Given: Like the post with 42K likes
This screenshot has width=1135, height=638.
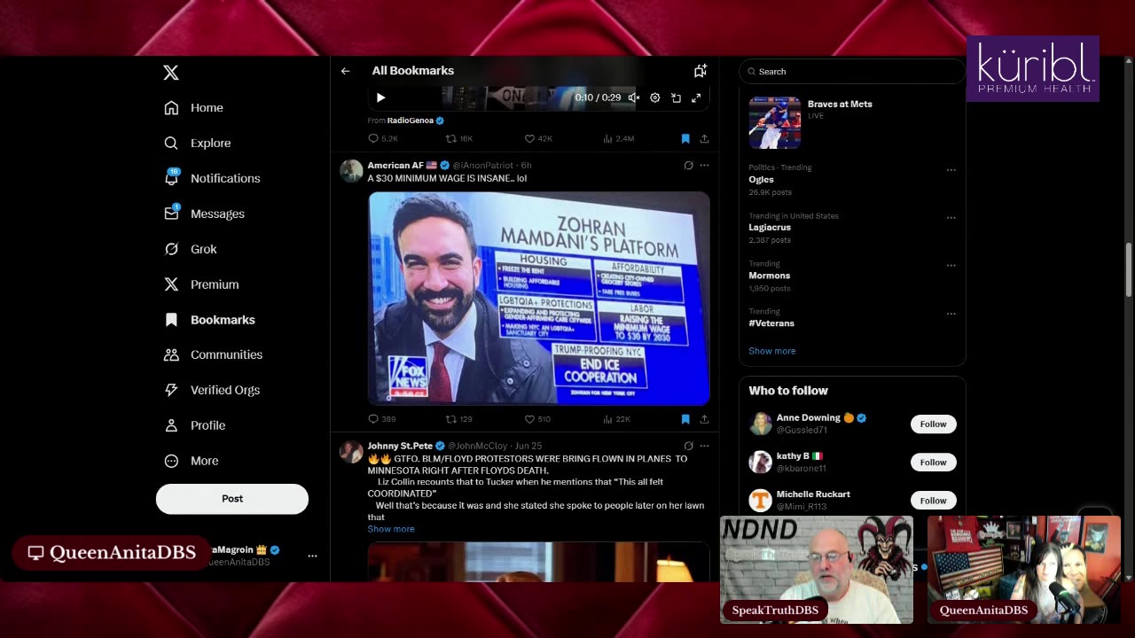Looking at the screenshot, I should (538, 139).
